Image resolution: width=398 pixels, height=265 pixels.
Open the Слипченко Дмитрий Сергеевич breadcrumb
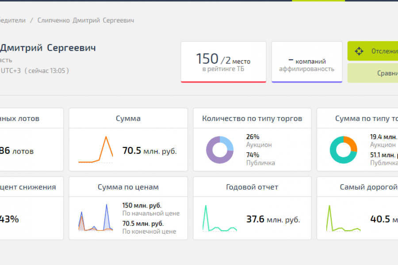[86, 20]
